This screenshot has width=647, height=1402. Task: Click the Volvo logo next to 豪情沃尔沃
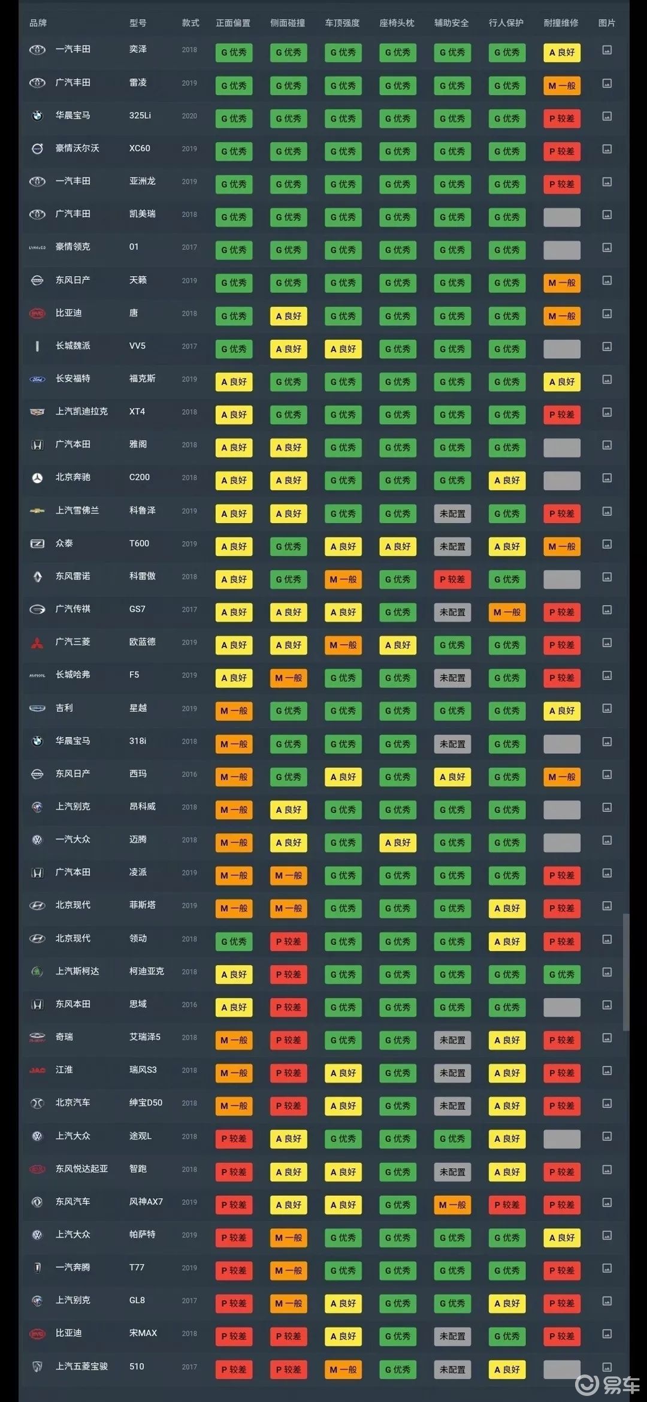pyautogui.click(x=37, y=149)
